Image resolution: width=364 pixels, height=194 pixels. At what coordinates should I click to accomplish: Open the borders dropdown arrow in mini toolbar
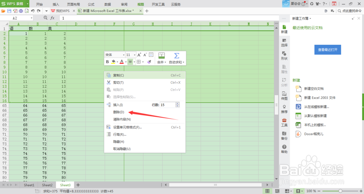(143, 62)
